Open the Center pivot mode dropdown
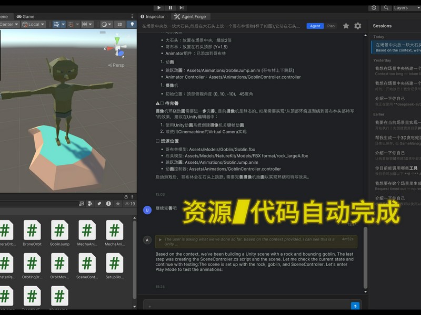The height and width of the screenshot is (315, 421). (9, 24)
